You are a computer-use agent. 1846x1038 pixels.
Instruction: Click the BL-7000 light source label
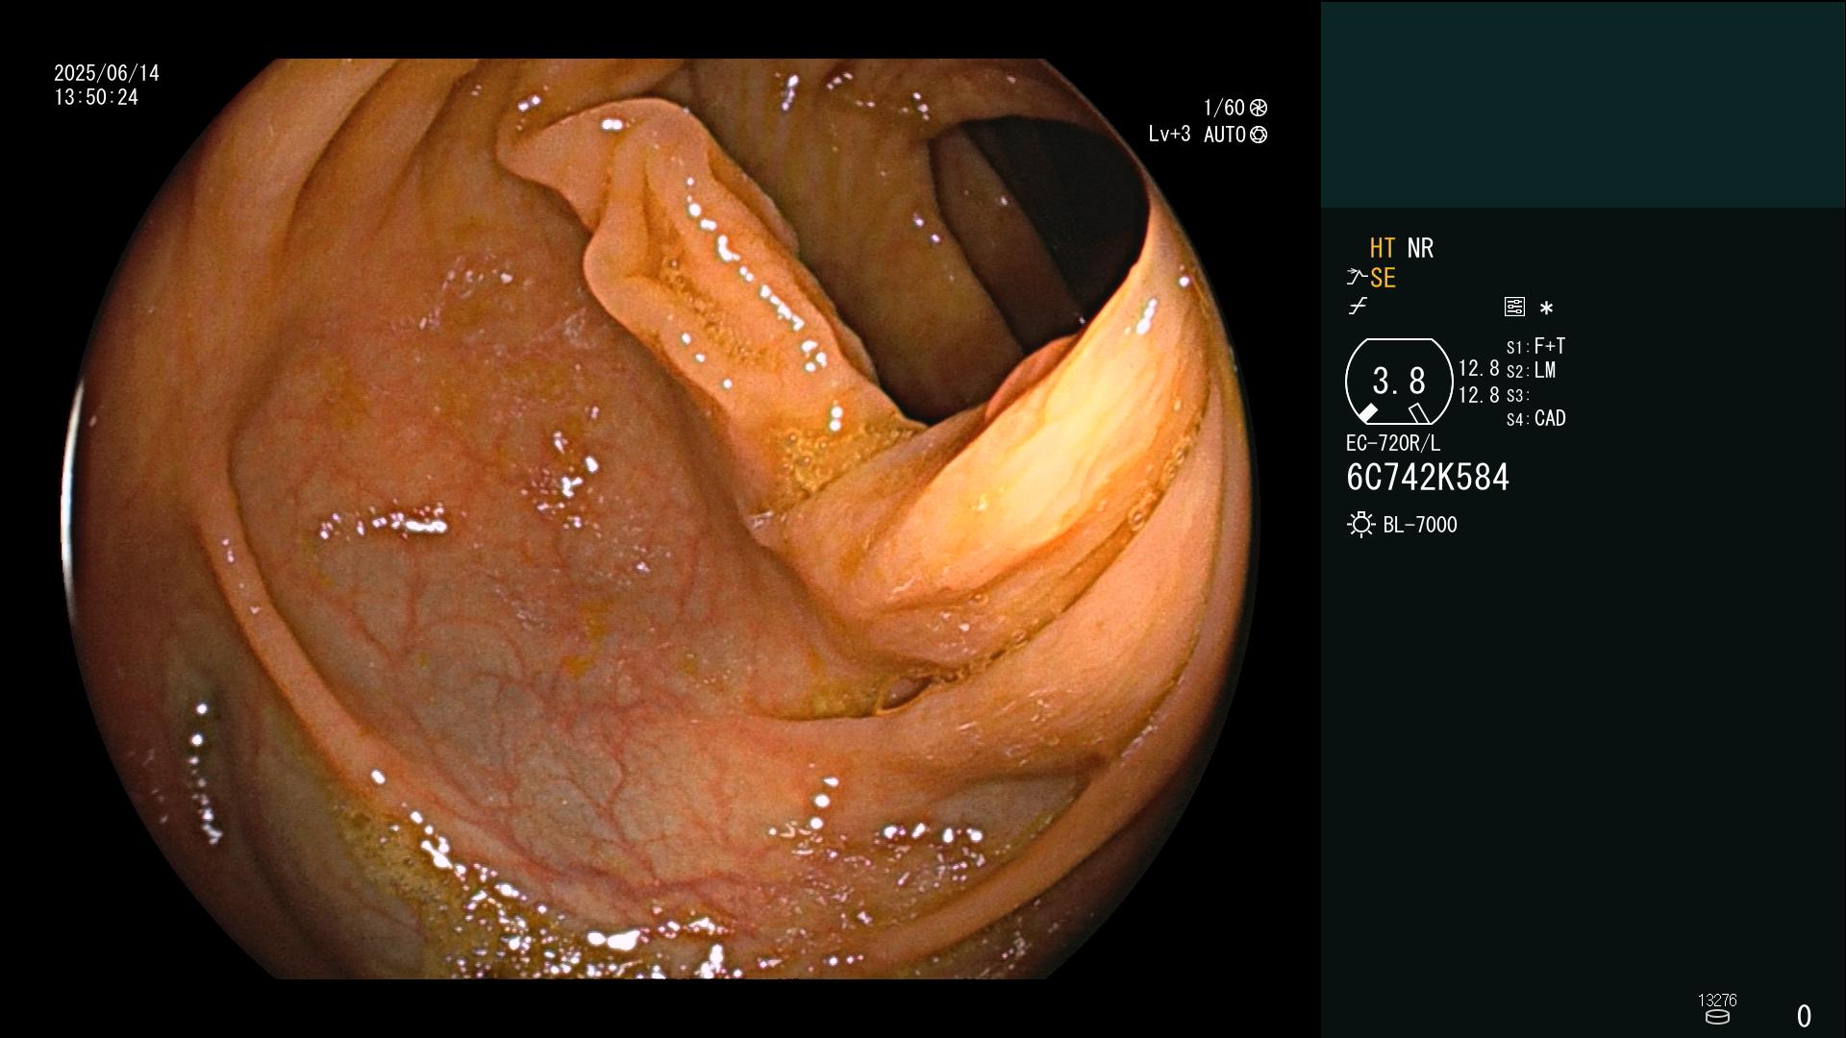[x=1420, y=525]
